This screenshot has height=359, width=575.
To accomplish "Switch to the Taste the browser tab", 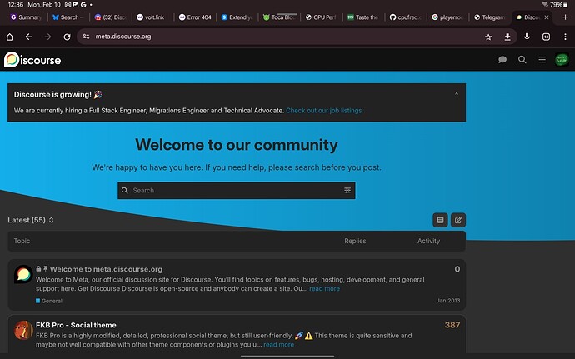I will [x=363, y=17].
